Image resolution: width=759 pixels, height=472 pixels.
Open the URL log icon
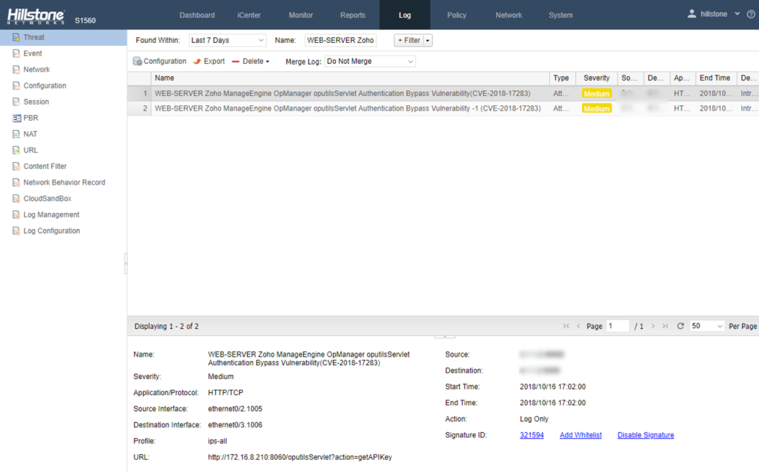pyautogui.click(x=16, y=150)
